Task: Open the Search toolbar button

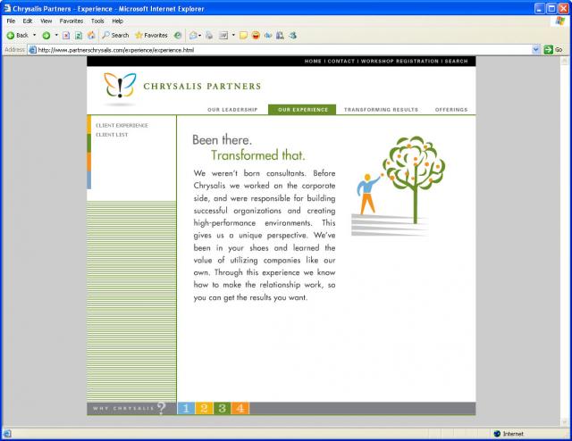Action: (x=114, y=35)
